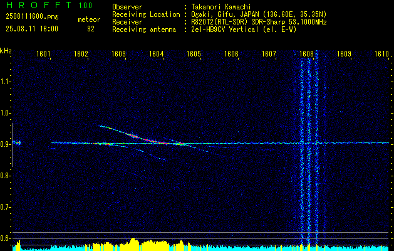Click the yellow signal level peak at bottom
This screenshot has height=251, width=394.
pos(133,243)
